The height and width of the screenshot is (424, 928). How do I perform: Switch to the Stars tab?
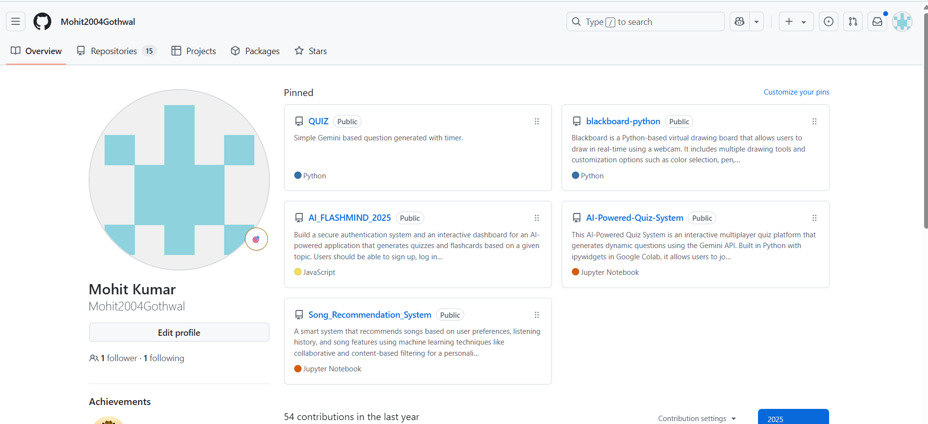(311, 51)
